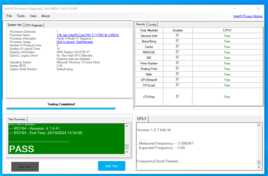Click the Test Summary scrollbar thumb
The width and height of the screenshot is (268, 176).
127,146
